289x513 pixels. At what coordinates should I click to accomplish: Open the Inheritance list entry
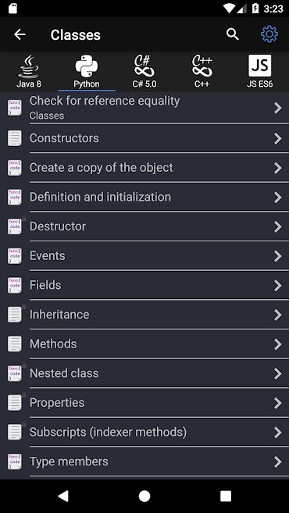(144, 315)
